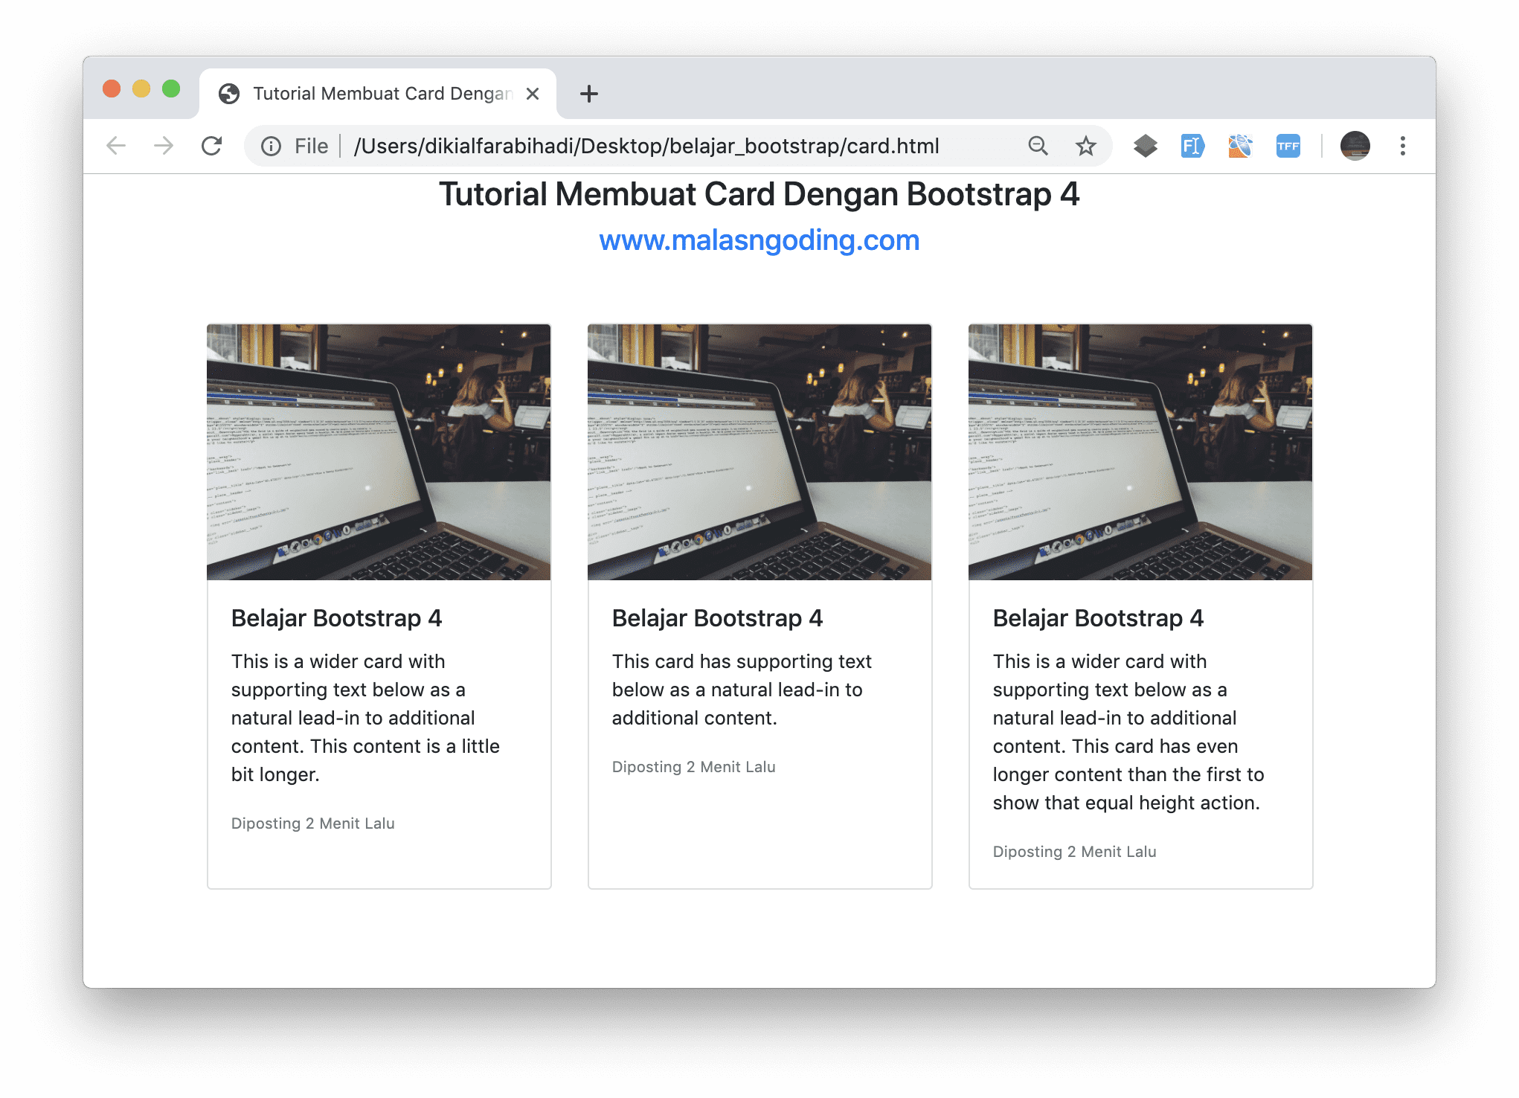Click third card's Diposting 2 Menit Lalu

pyautogui.click(x=1074, y=852)
